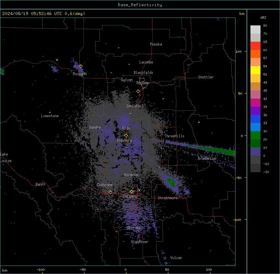Image resolution: width=280 pixels, height=274 pixels.
Task: Click the white 80 dBZ legend swatch
Action: click(x=255, y=30)
